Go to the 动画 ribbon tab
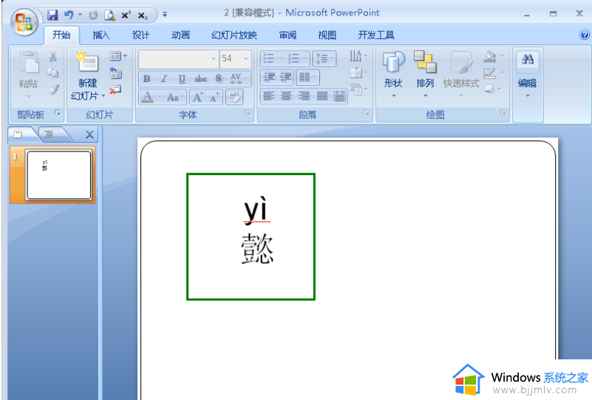The image size is (592, 400). point(180,35)
